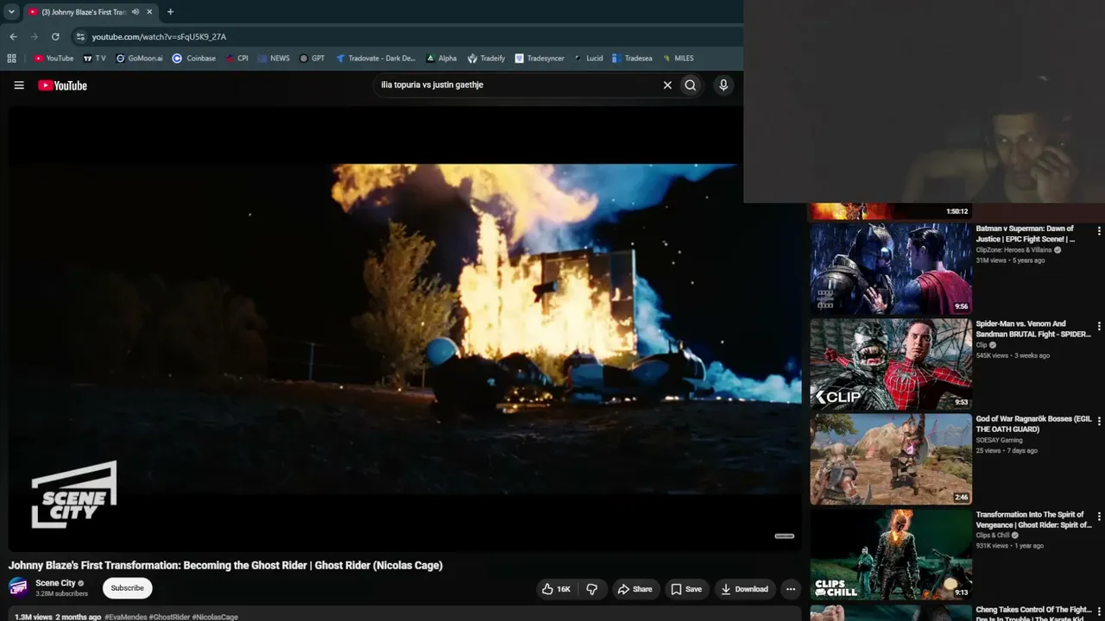Visit ClipZone: Heroes & Villains channel

tap(1013, 250)
